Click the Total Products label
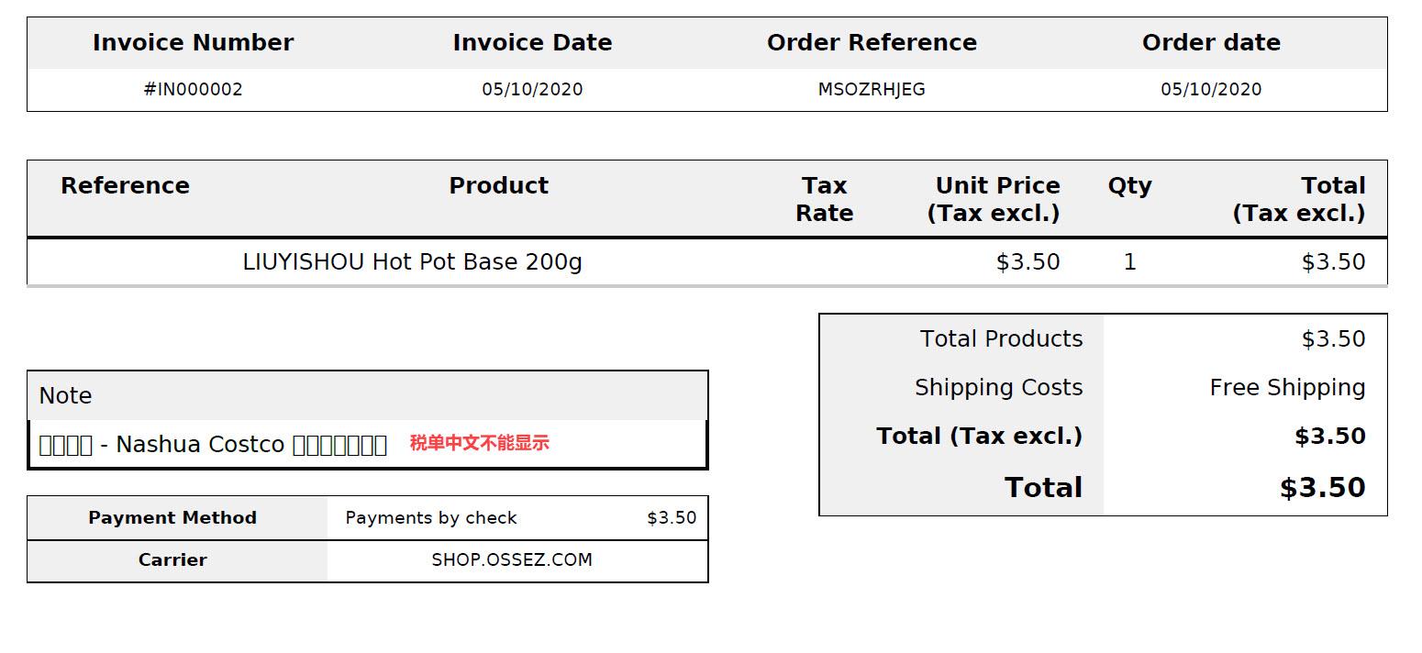This screenshot has height=653, width=1422. click(x=1001, y=339)
